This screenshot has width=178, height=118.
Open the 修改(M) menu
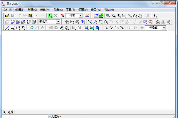tap(45, 10)
